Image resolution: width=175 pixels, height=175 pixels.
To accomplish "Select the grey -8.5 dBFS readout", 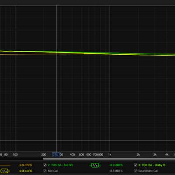I will (116, 171).
